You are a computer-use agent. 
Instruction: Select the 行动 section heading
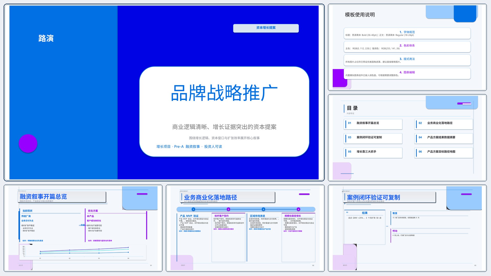[395, 231]
